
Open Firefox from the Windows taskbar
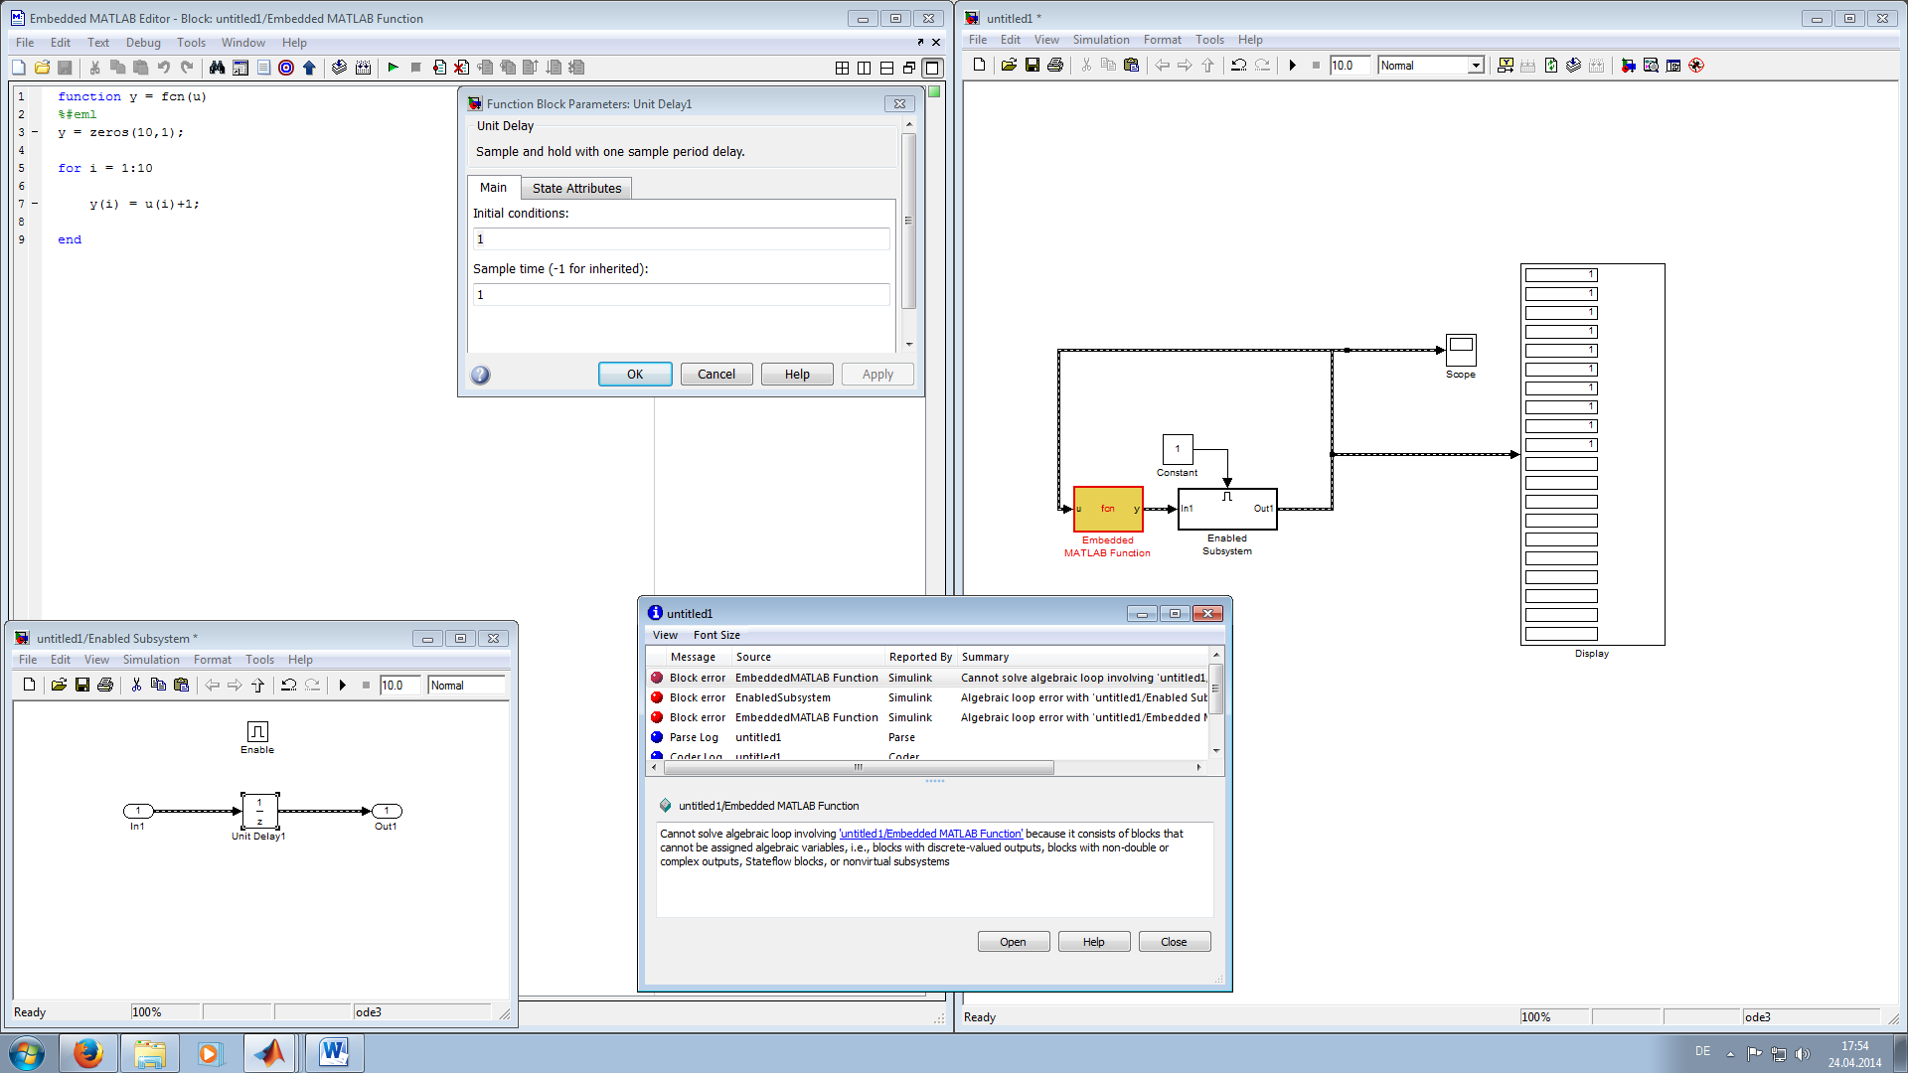click(x=88, y=1053)
